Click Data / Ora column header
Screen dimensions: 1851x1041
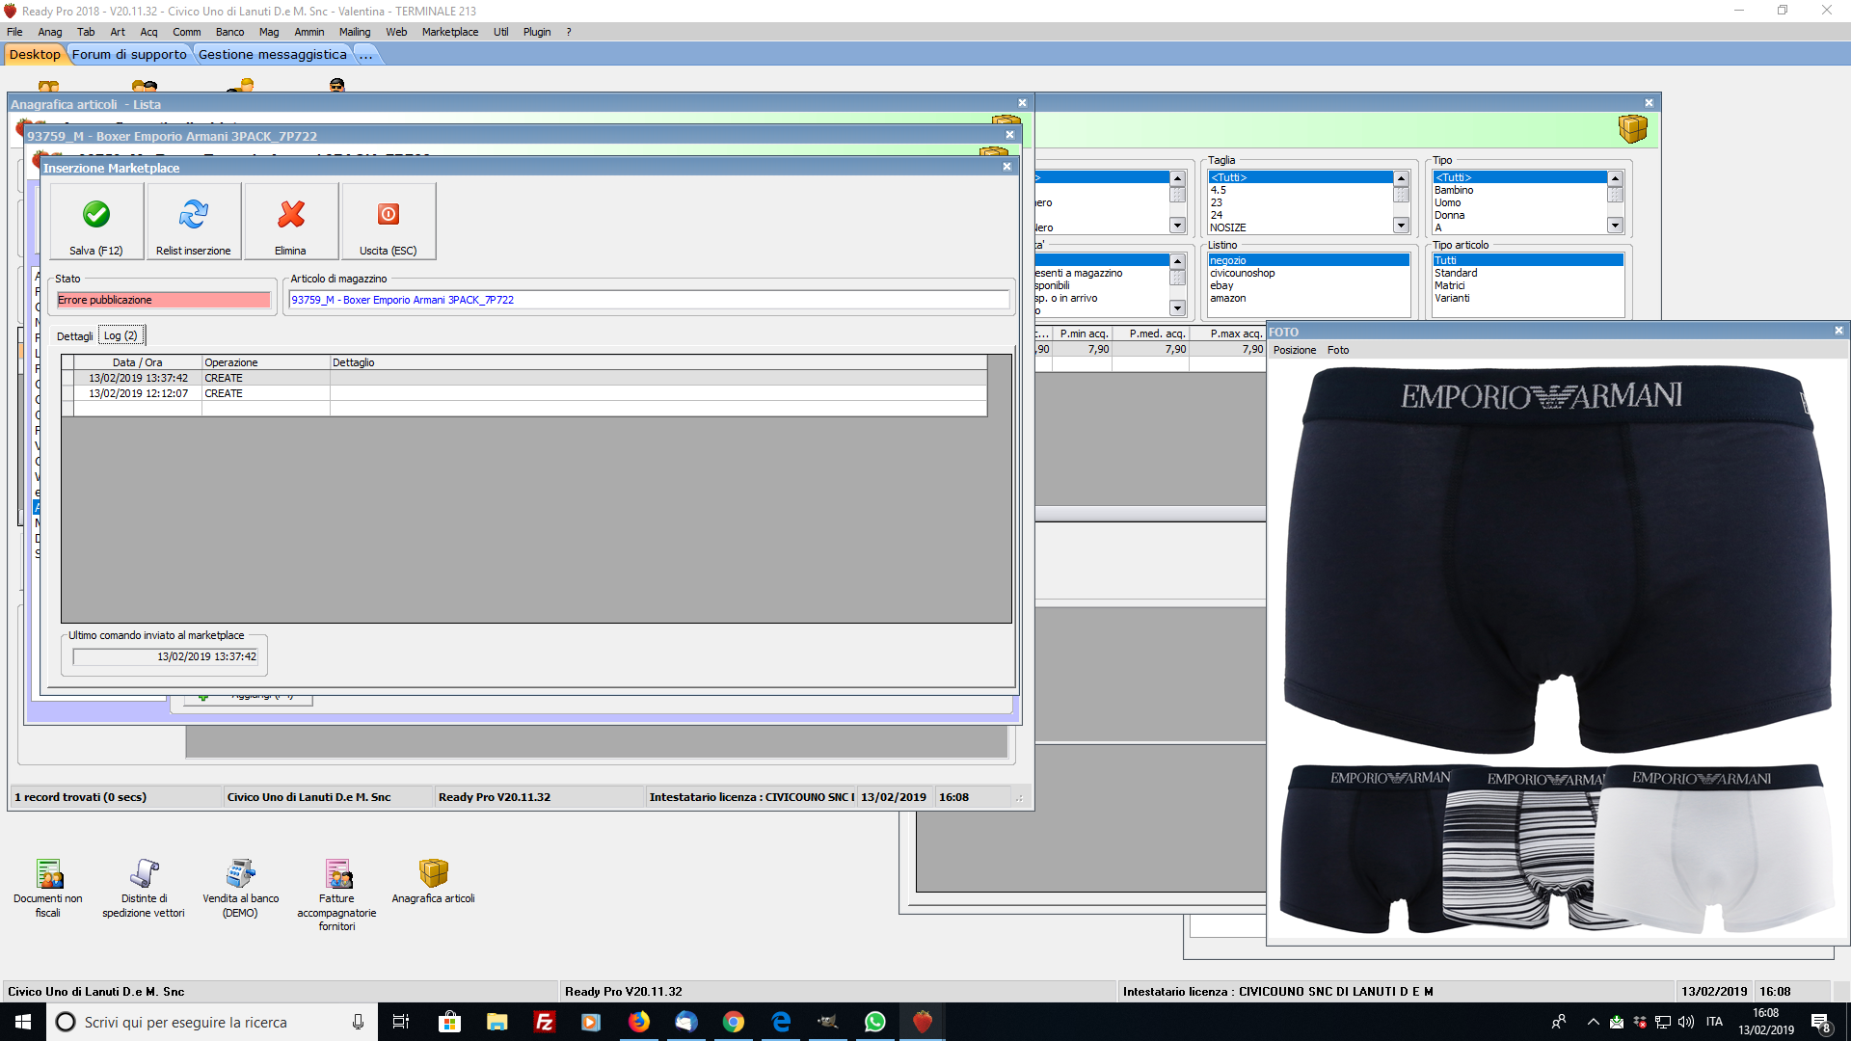coord(138,362)
